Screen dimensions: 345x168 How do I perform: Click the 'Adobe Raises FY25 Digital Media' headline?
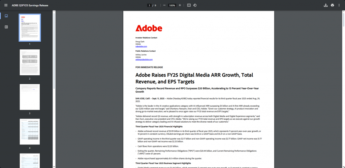tap(194, 78)
